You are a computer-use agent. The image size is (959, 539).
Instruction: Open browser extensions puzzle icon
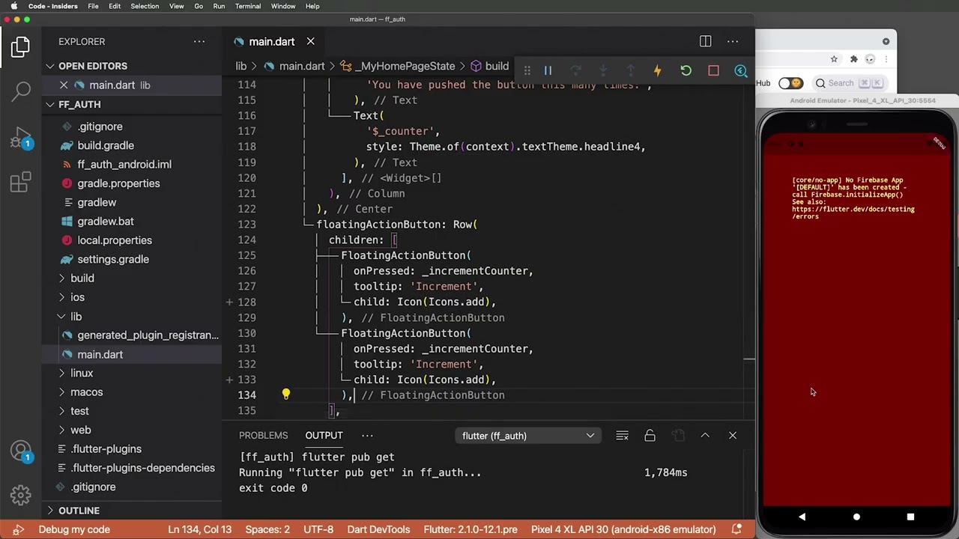click(x=853, y=59)
